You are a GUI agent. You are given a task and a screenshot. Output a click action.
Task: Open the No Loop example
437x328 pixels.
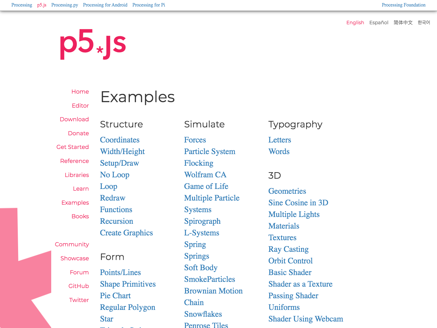115,175
